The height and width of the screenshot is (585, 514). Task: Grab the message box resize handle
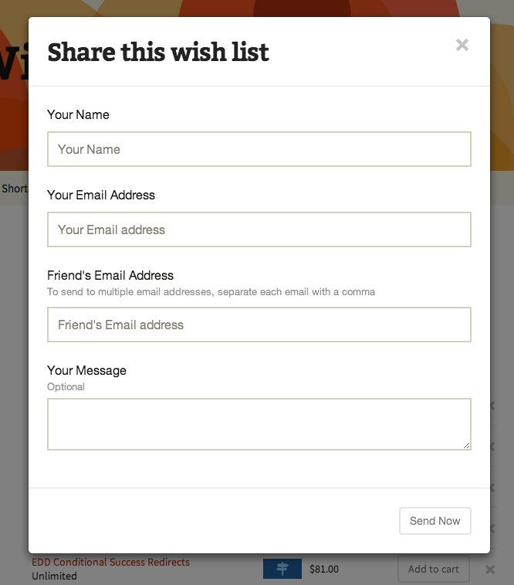[x=467, y=446]
